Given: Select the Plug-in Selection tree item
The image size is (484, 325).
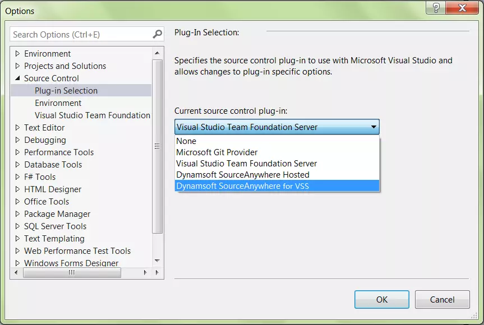Looking at the screenshot, I should pyautogui.click(x=66, y=90).
